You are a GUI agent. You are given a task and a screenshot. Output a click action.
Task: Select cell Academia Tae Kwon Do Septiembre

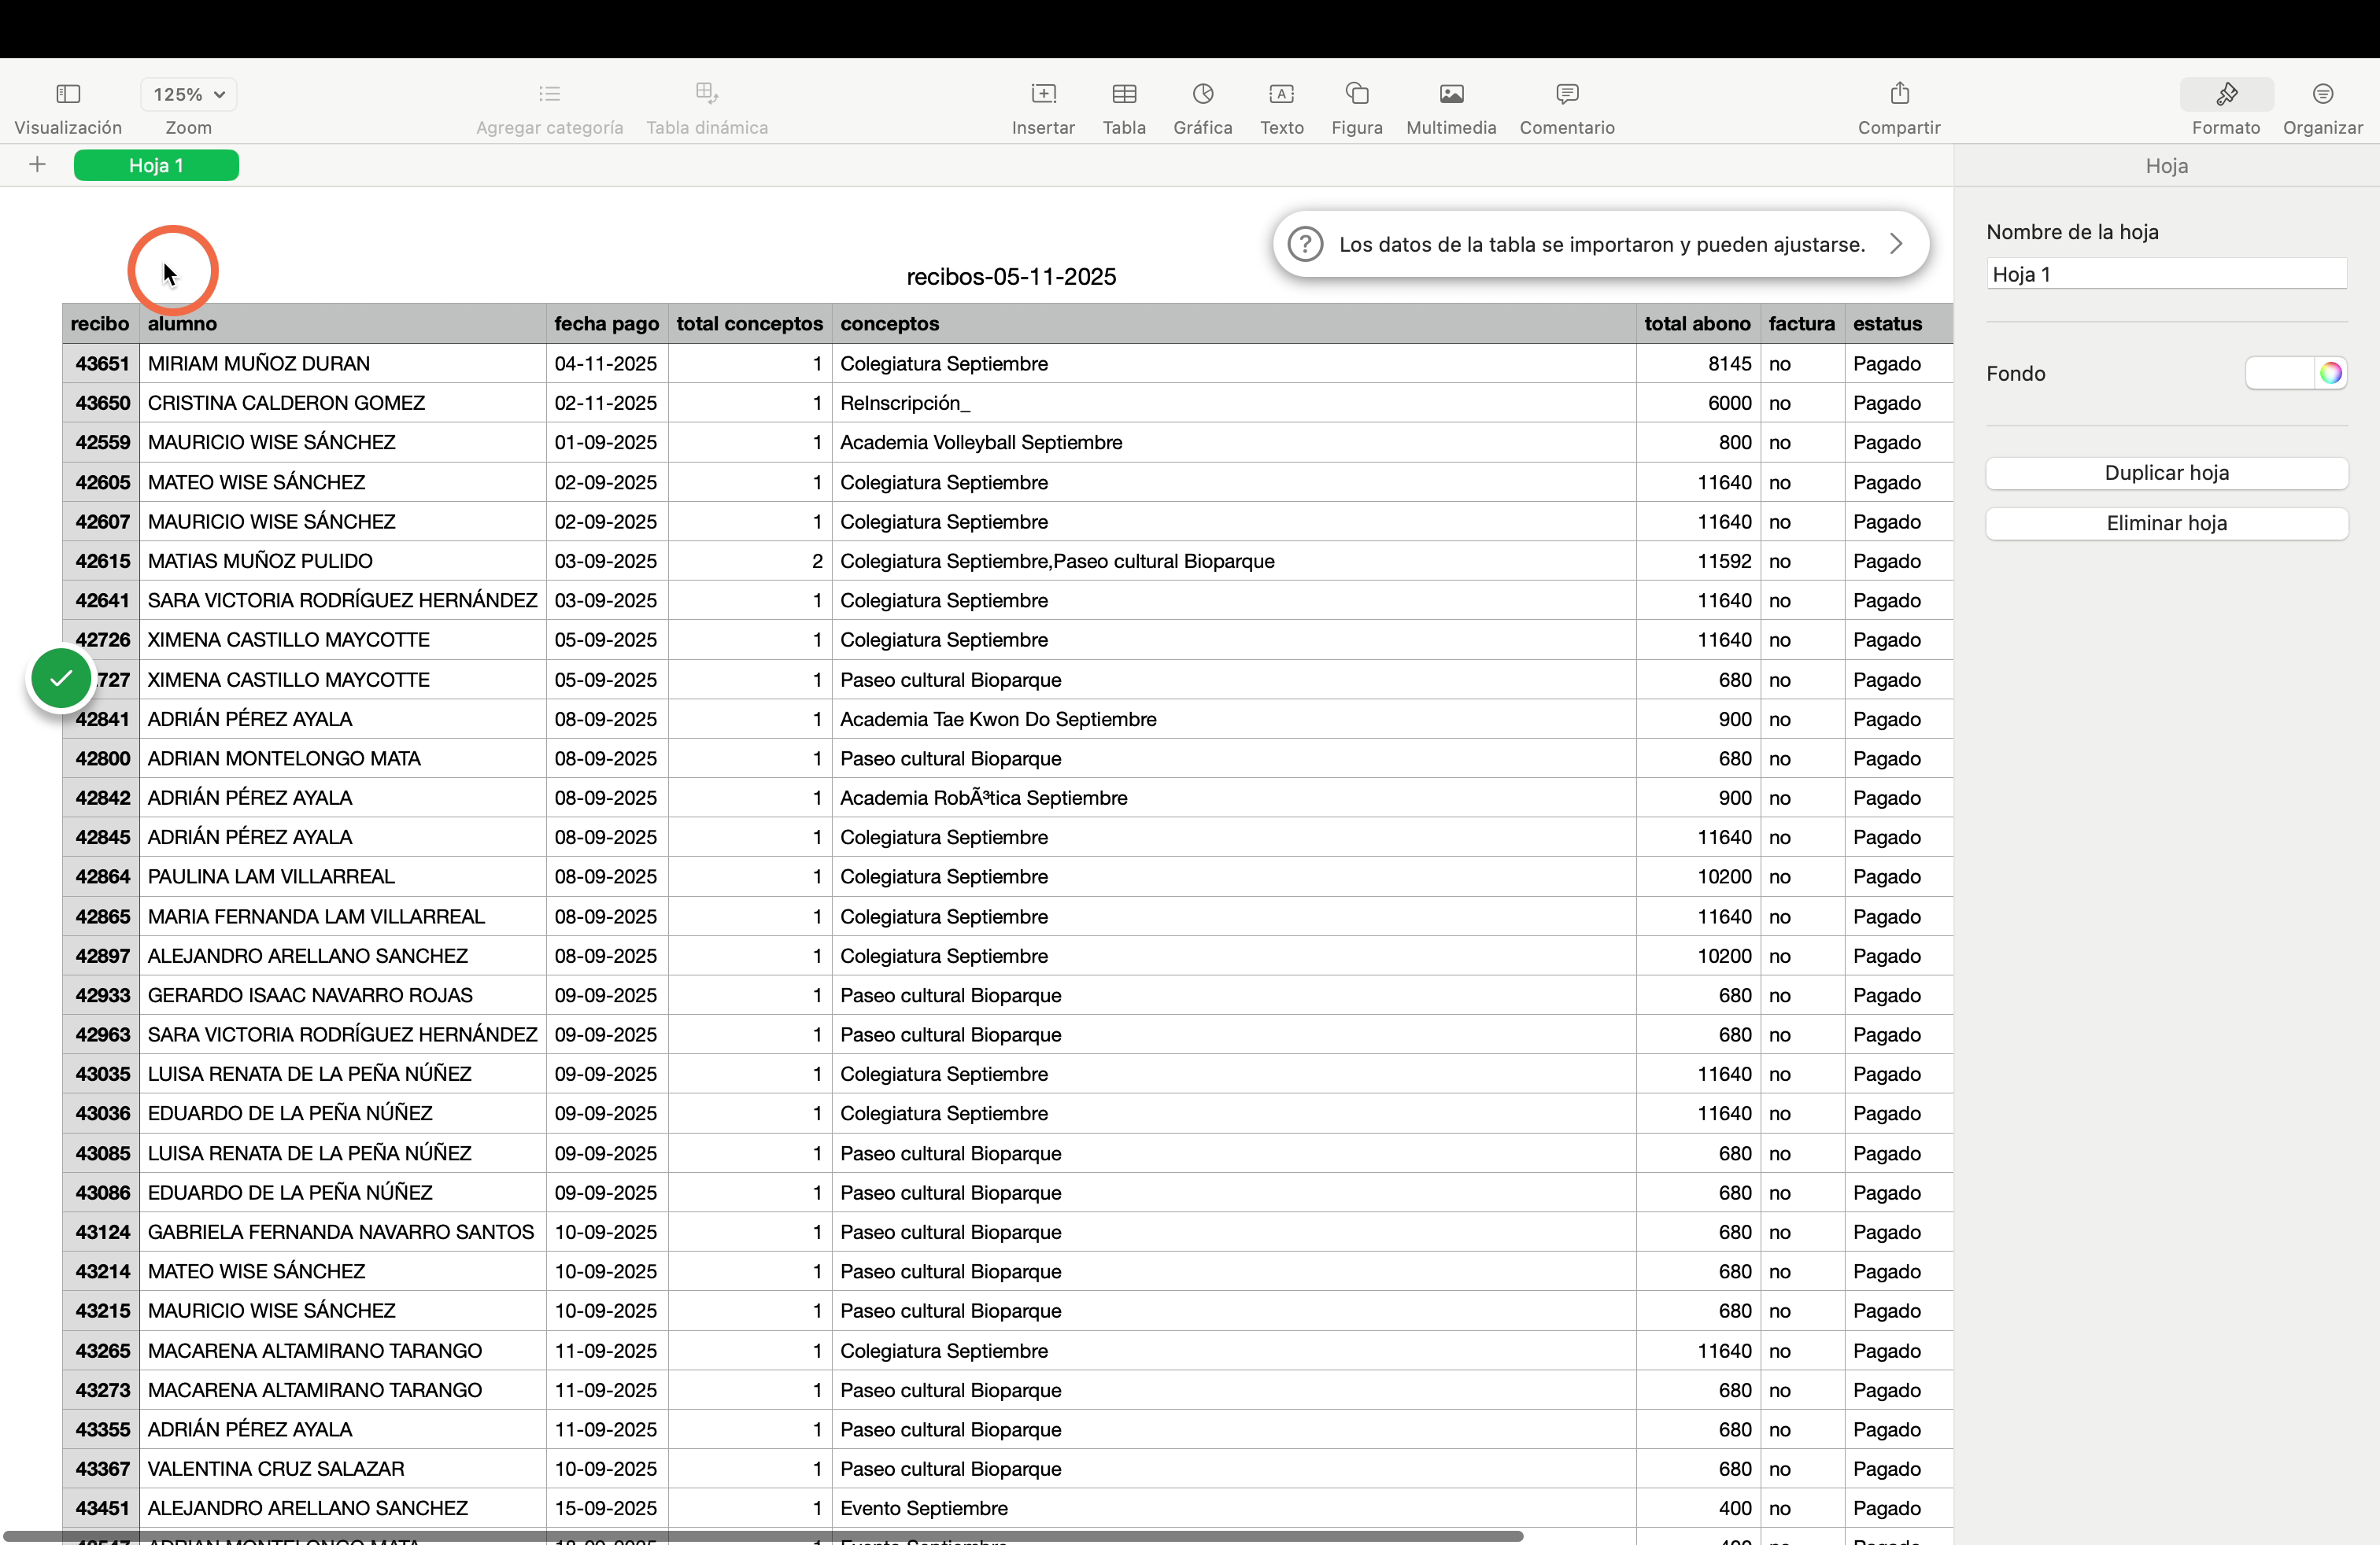[1234, 718]
